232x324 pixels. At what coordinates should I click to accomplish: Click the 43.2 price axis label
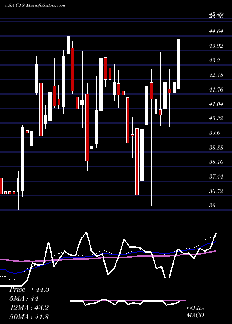214,61
